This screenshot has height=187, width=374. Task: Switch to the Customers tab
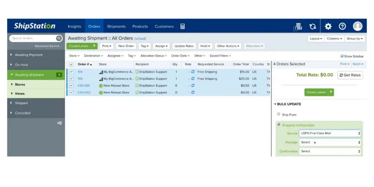pyautogui.click(x=164, y=26)
